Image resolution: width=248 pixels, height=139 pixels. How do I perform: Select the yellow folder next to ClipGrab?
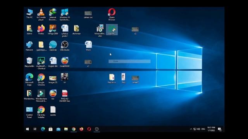(x=41, y=46)
